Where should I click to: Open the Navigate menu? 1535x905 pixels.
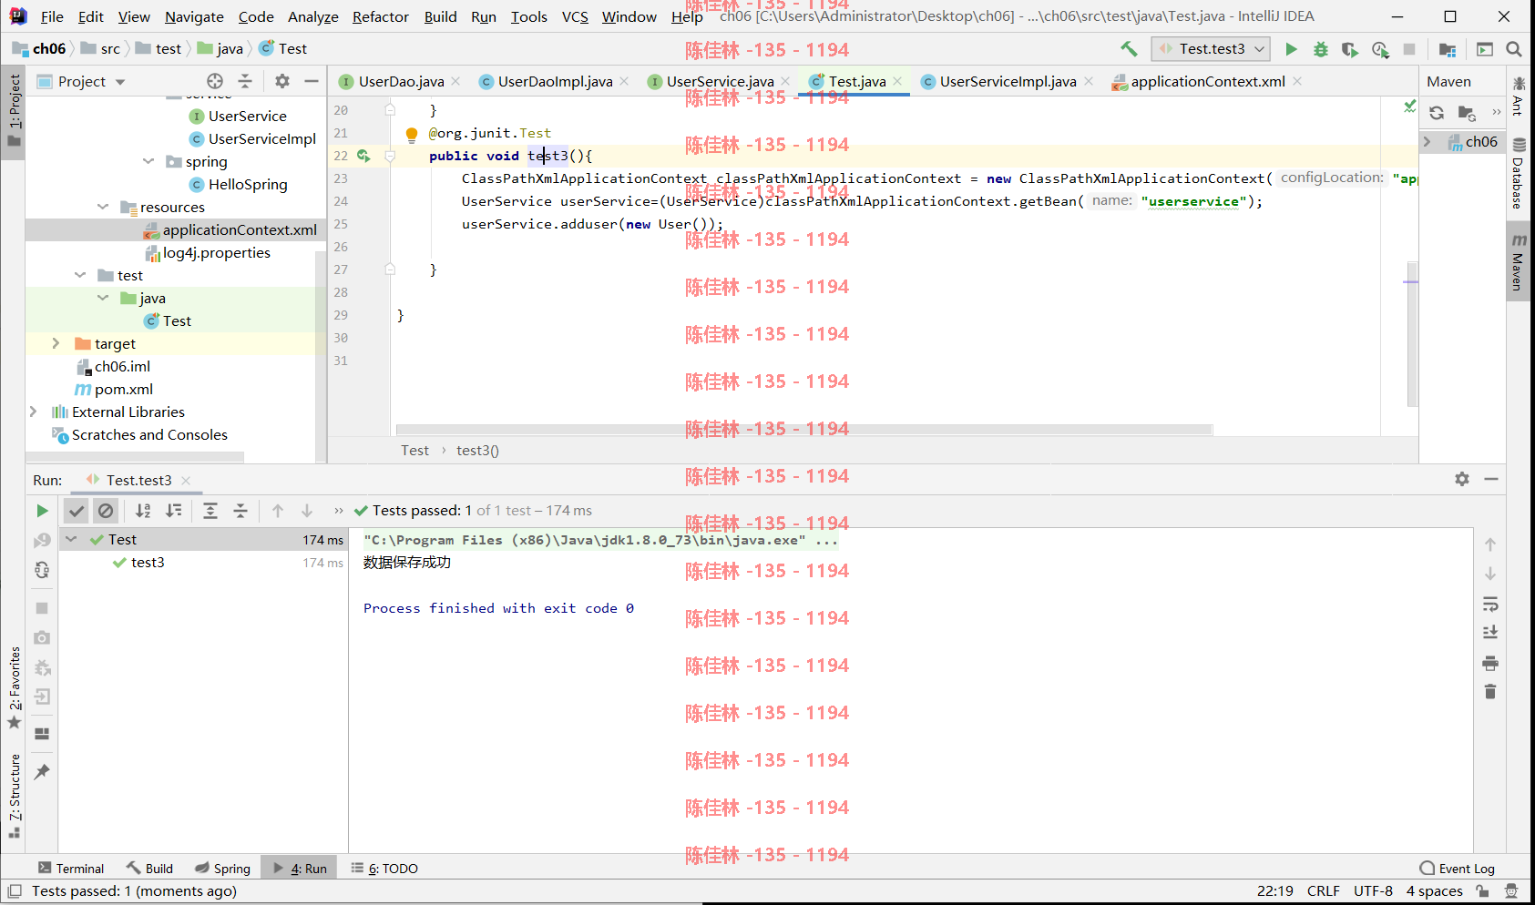coord(194,16)
